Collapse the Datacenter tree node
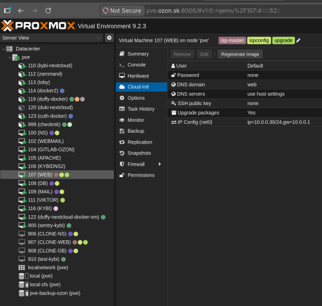This screenshot has width=322, height=306. point(4,49)
